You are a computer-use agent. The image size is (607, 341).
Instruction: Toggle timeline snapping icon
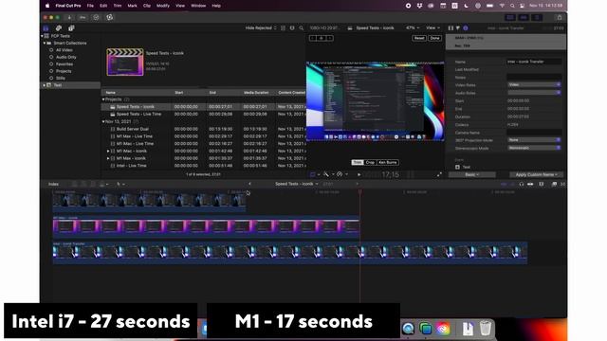click(x=530, y=184)
